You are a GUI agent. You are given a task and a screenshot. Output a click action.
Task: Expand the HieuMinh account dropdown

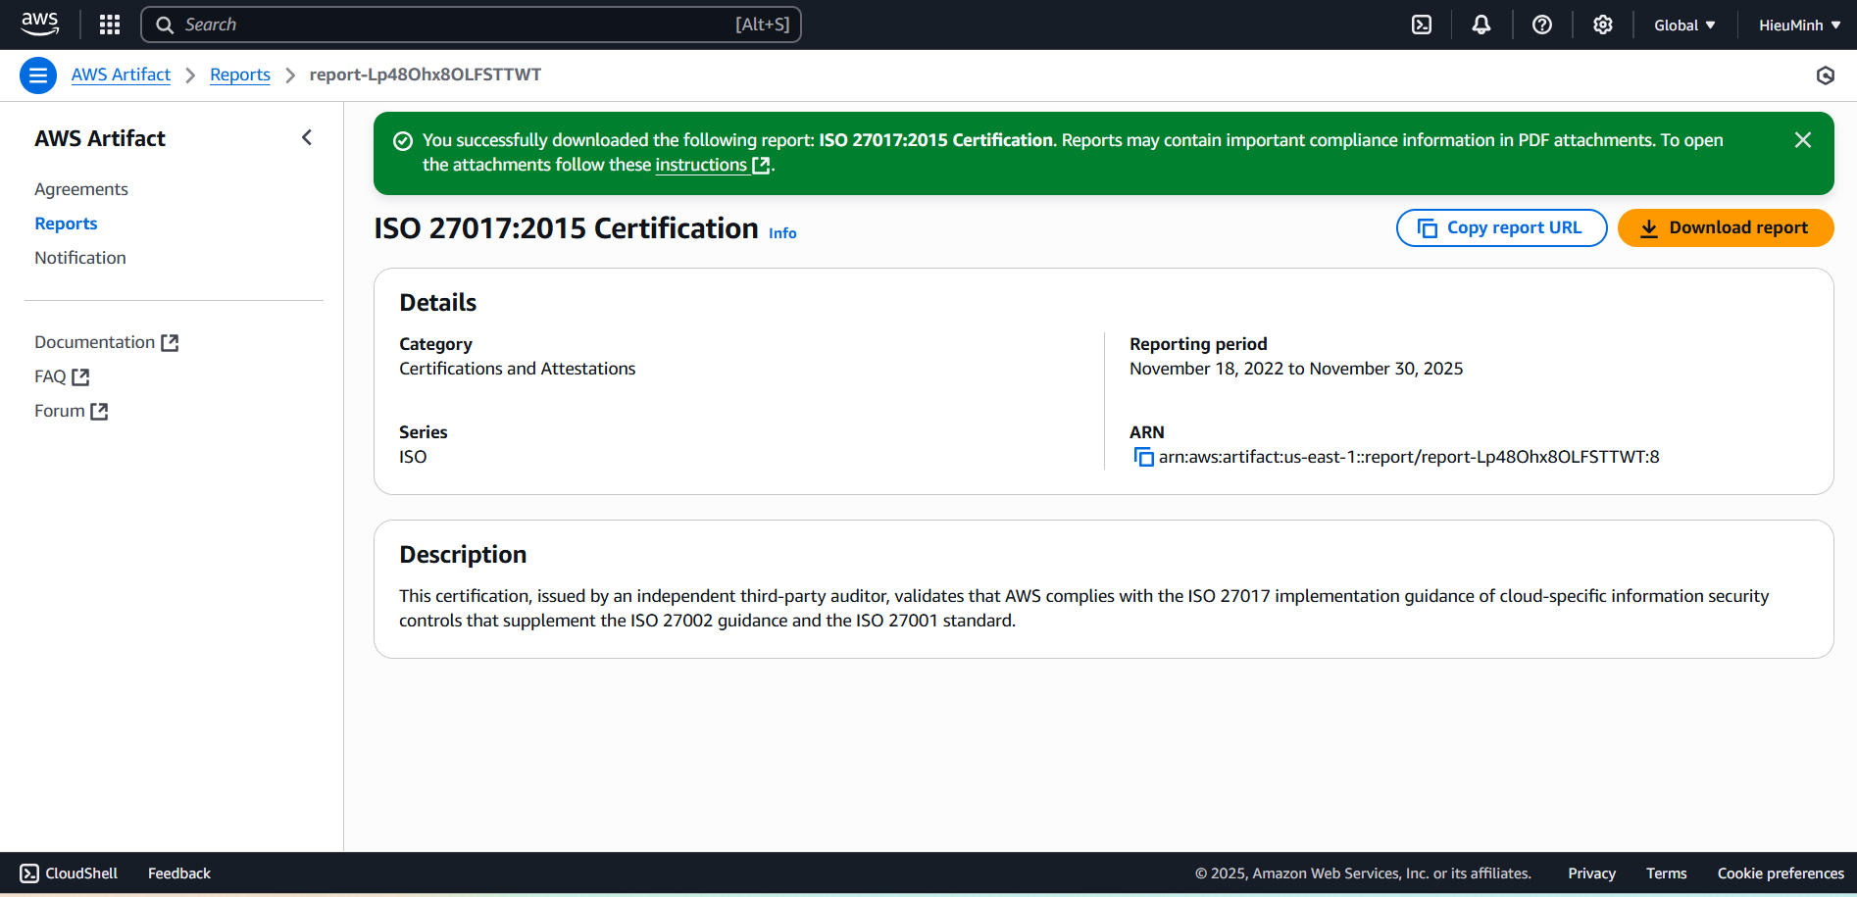point(1799,25)
